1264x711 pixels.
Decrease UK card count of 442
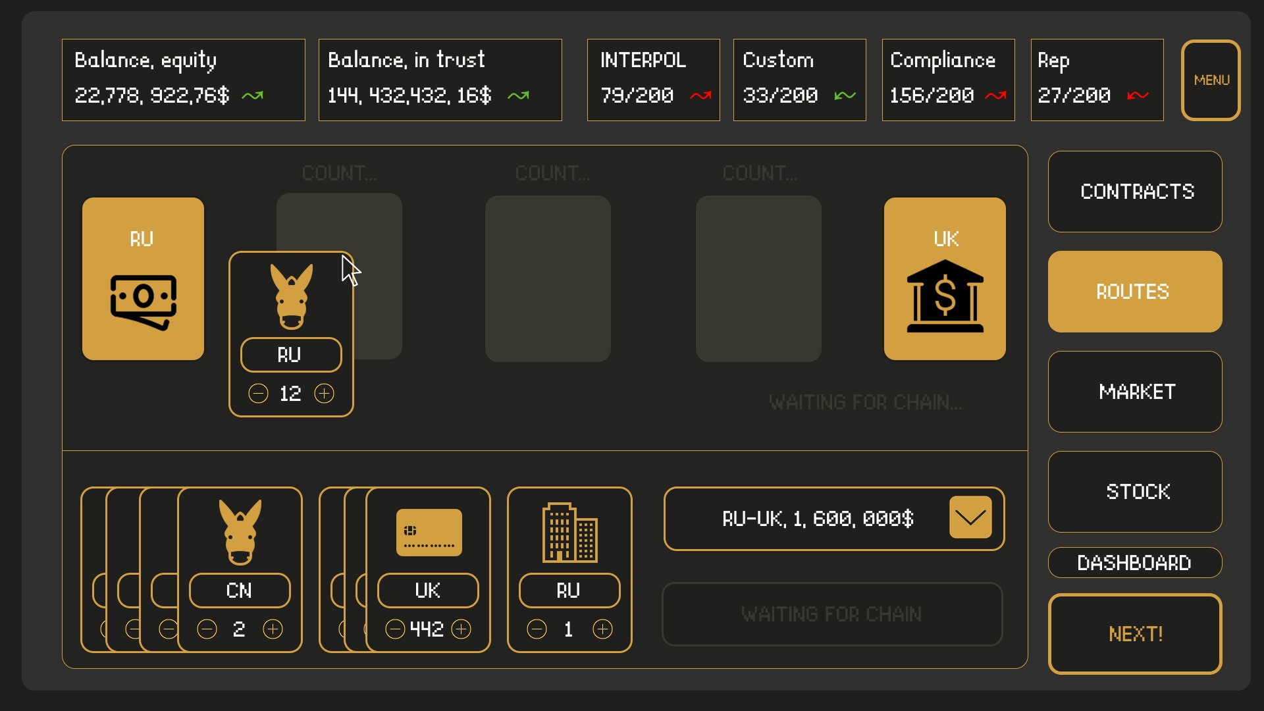click(x=395, y=629)
